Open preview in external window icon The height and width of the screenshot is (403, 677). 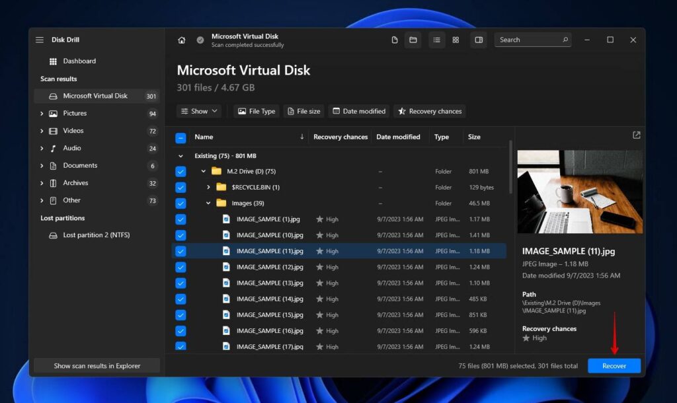[x=636, y=135]
